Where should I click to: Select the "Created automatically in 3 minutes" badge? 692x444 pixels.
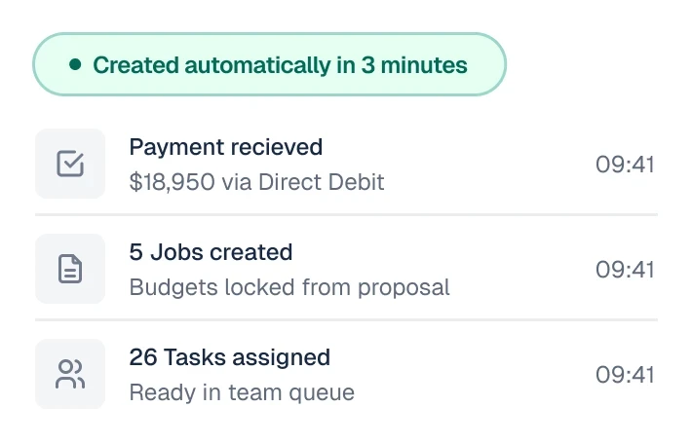270,65
